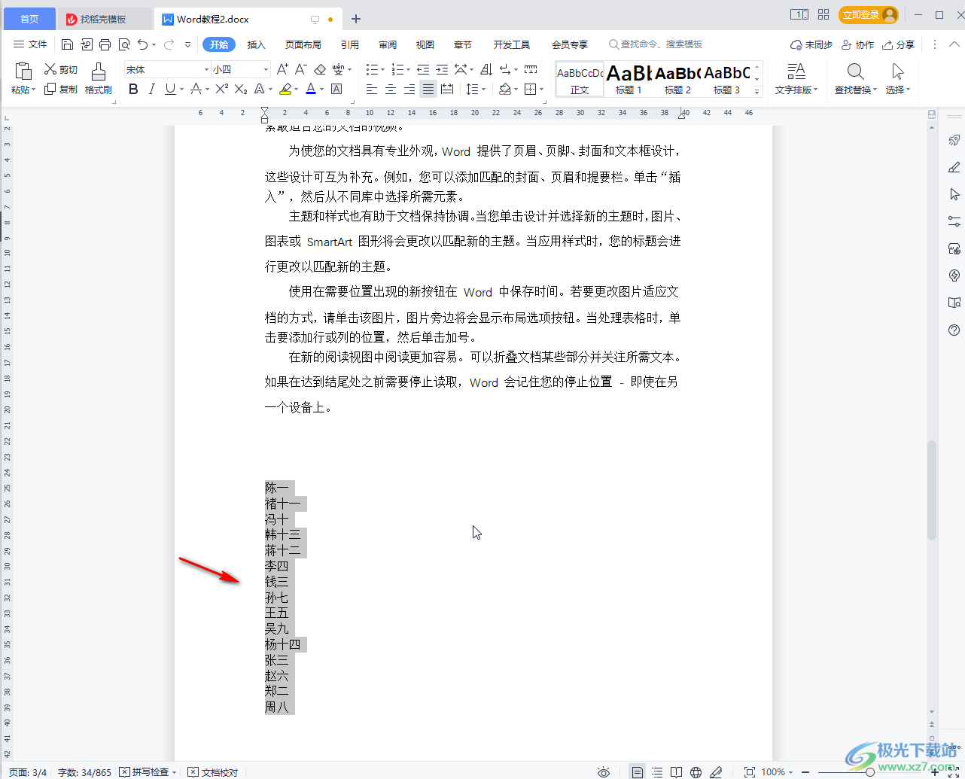Open the 找稻壳模板 tab

coord(103,19)
